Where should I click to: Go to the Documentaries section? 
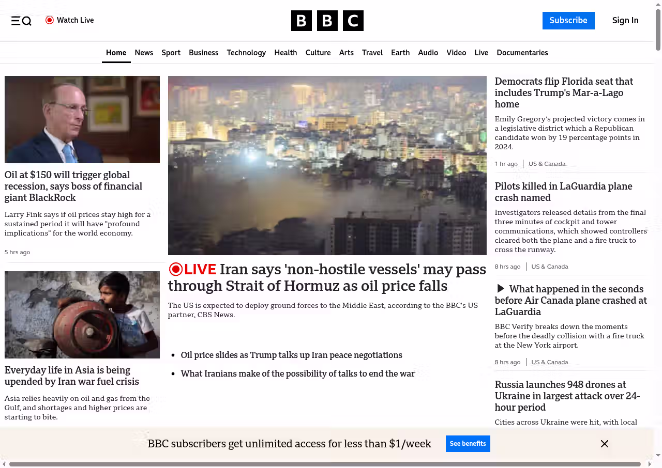[x=522, y=53]
